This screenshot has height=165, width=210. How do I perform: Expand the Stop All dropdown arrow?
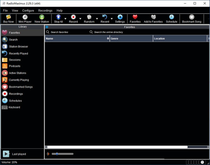(x=65, y=19)
